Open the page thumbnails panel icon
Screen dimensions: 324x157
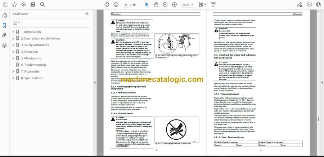[x=5, y=16]
